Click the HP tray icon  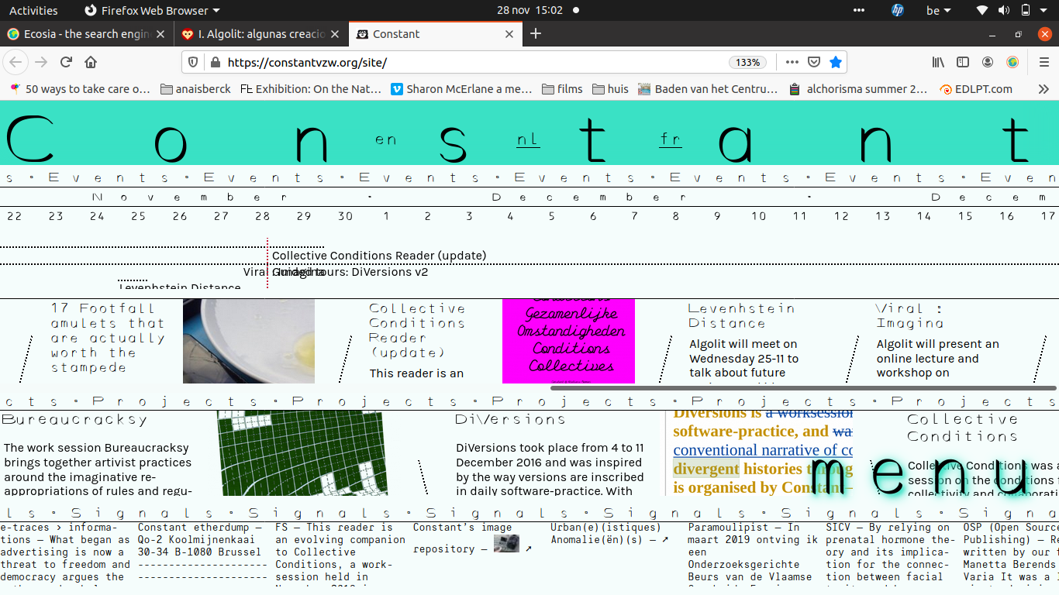point(898,10)
